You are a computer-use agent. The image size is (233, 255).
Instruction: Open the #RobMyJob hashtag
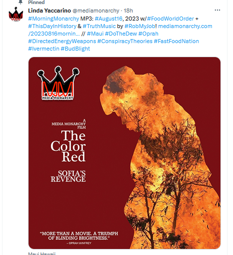tap(140, 26)
